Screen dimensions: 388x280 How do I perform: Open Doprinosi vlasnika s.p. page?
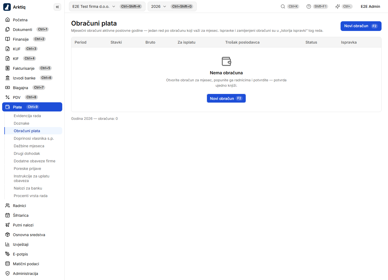point(34,138)
